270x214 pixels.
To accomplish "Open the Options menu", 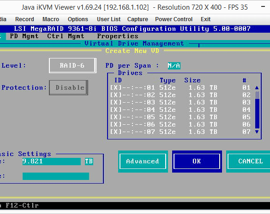I will [78, 19].
